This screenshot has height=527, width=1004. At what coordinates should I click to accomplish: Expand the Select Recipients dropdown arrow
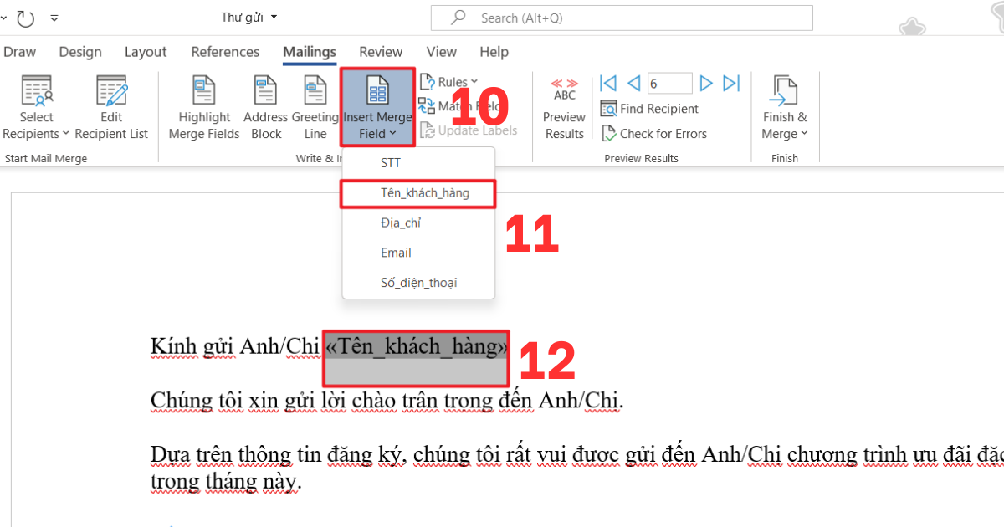pos(65,134)
